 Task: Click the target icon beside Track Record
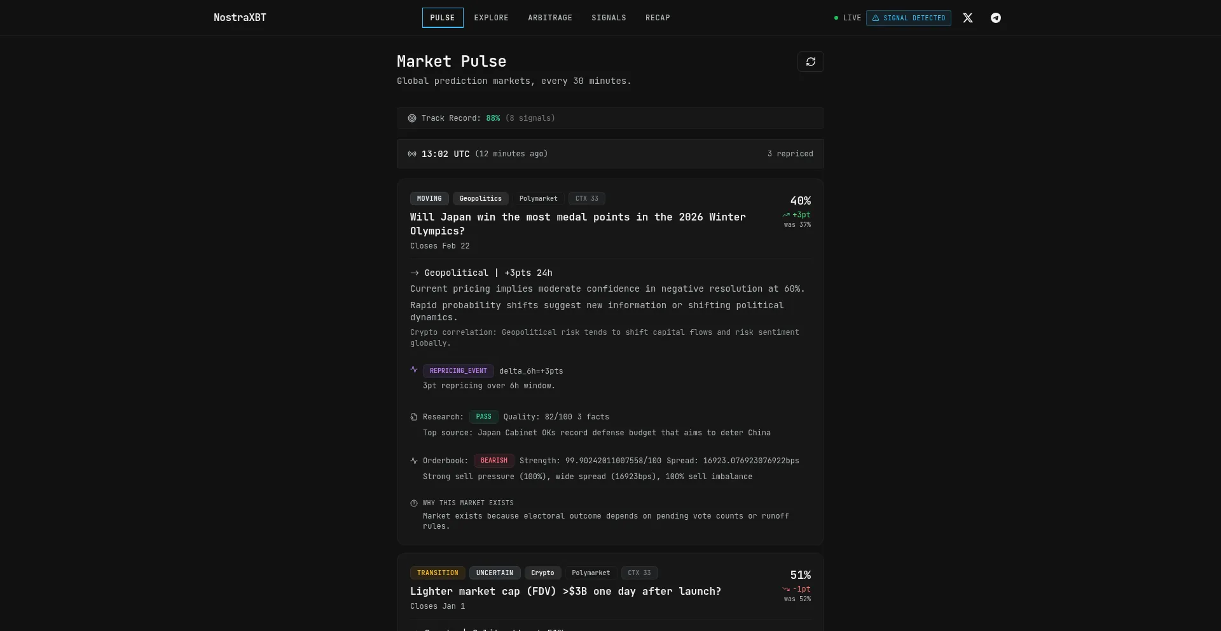click(x=412, y=118)
